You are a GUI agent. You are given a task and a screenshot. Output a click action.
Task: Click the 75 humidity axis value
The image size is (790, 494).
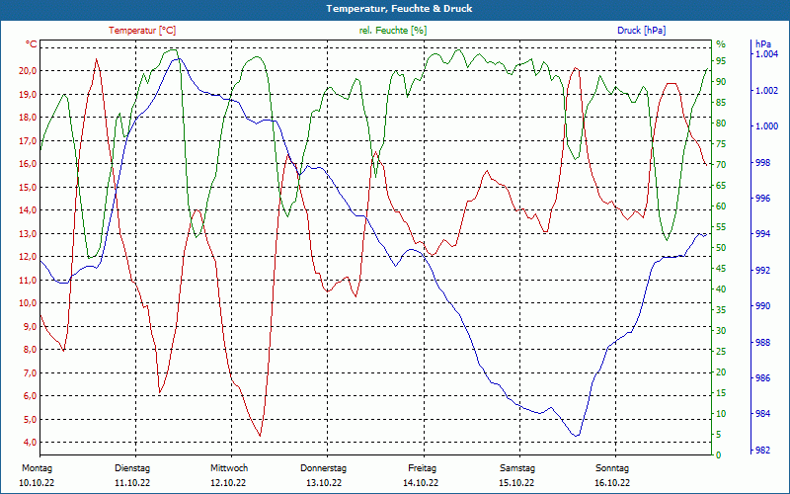721,143
